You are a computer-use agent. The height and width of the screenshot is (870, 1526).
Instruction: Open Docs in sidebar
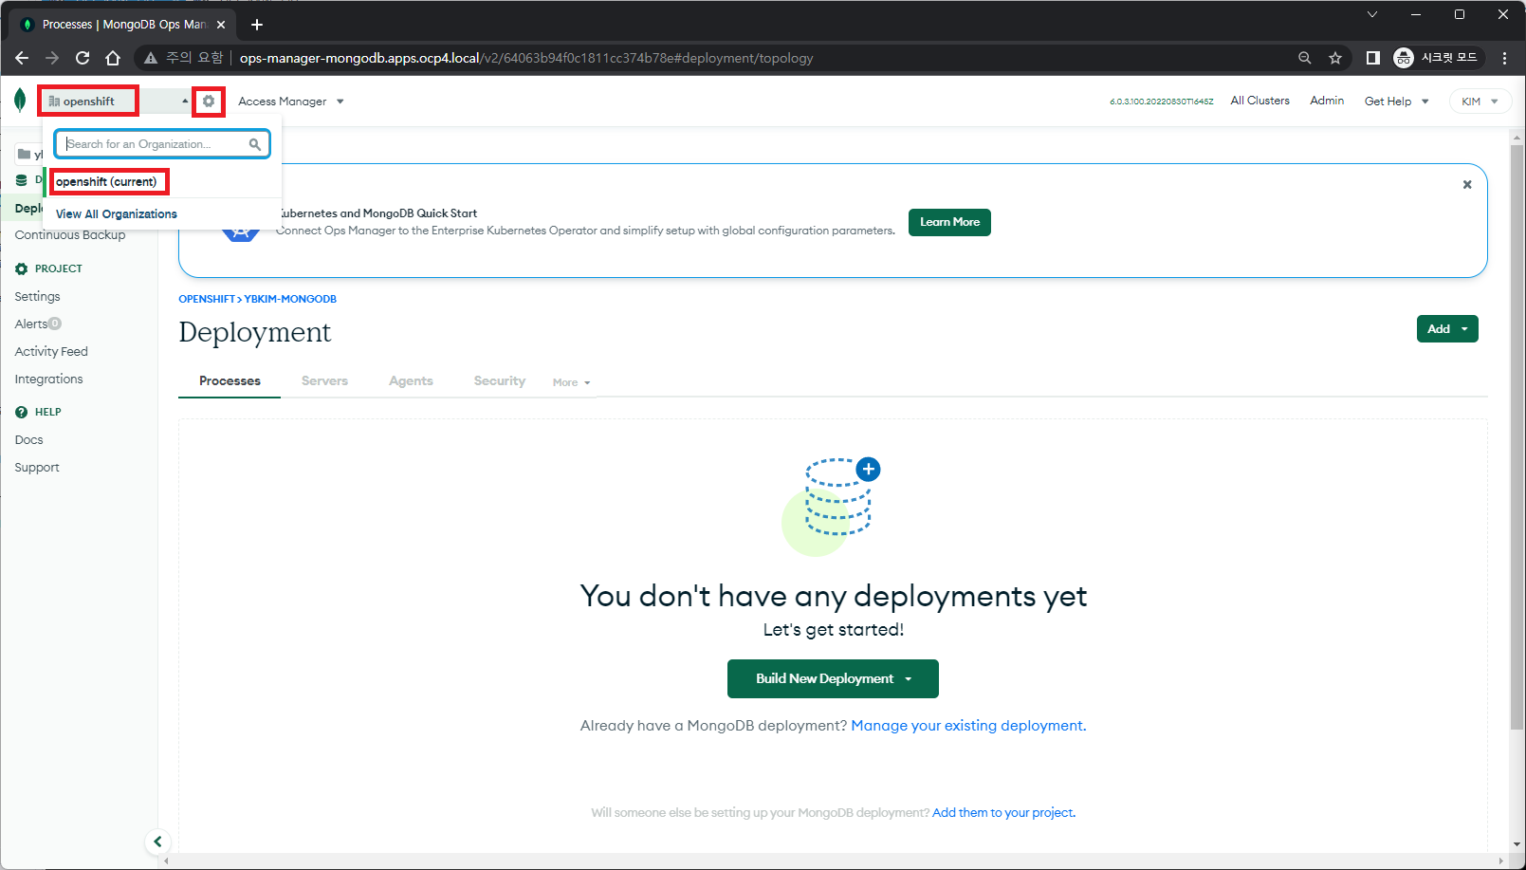tap(28, 440)
